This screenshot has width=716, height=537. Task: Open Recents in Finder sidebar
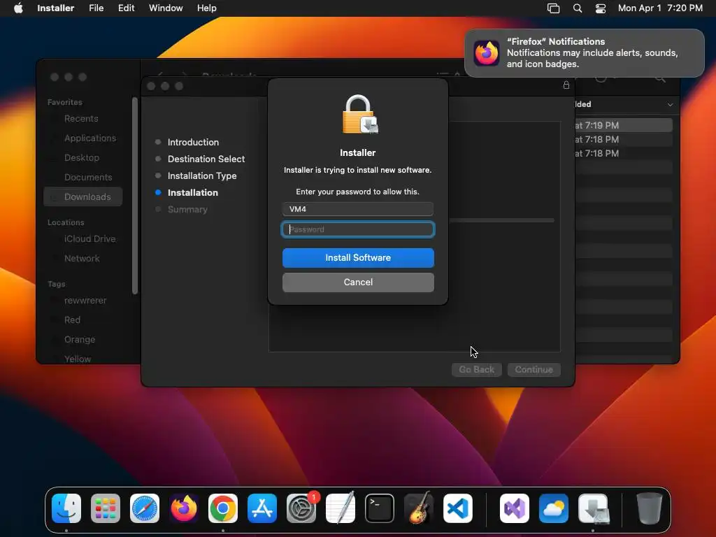tap(83, 119)
